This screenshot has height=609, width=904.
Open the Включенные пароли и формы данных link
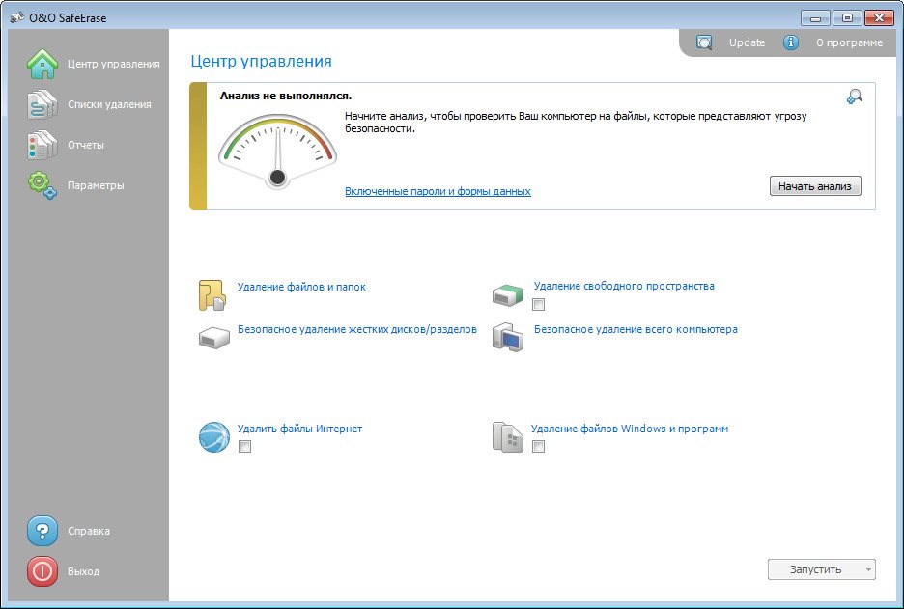click(438, 191)
